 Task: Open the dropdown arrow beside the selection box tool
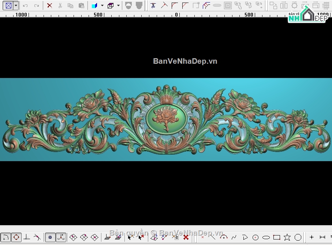click(16, 5)
